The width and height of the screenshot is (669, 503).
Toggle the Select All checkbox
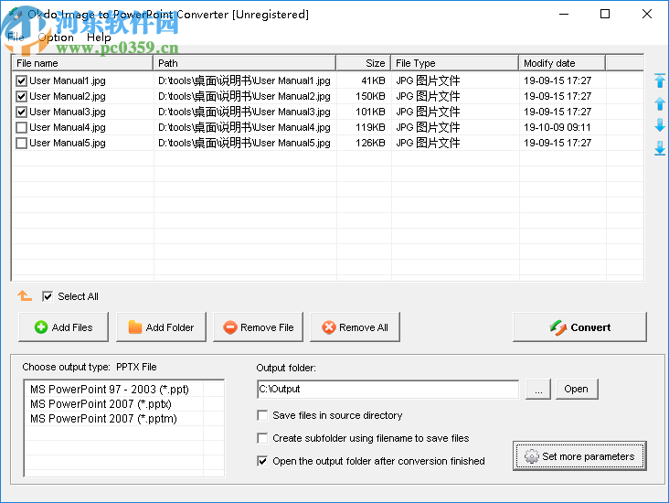click(48, 296)
